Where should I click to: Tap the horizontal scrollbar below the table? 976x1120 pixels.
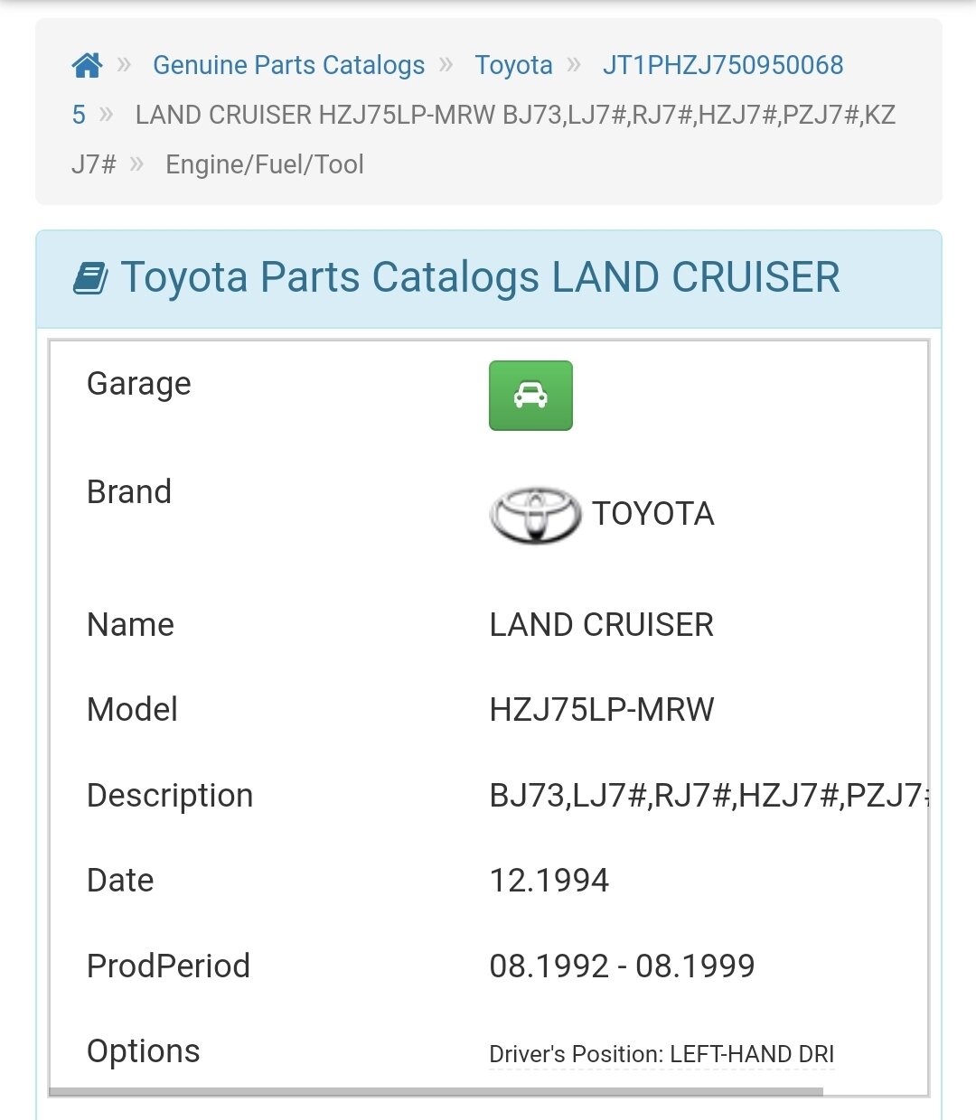point(436,1091)
